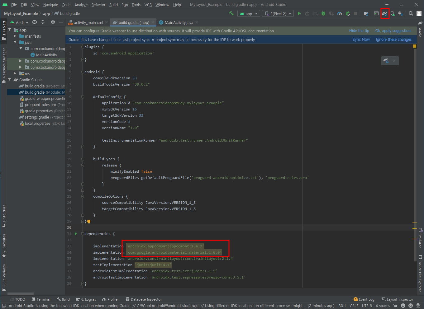Collapse the app module tree node
Screen dimensions: 424x309
(x=10, y=30)
